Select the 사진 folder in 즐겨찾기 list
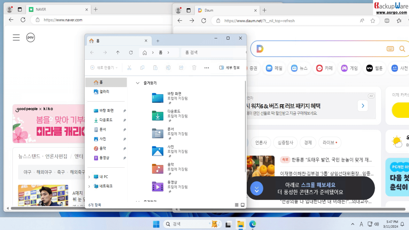 click(170, 151)
